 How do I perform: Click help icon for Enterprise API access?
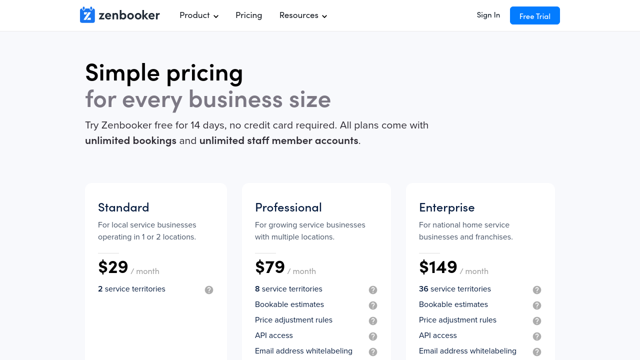537,336
